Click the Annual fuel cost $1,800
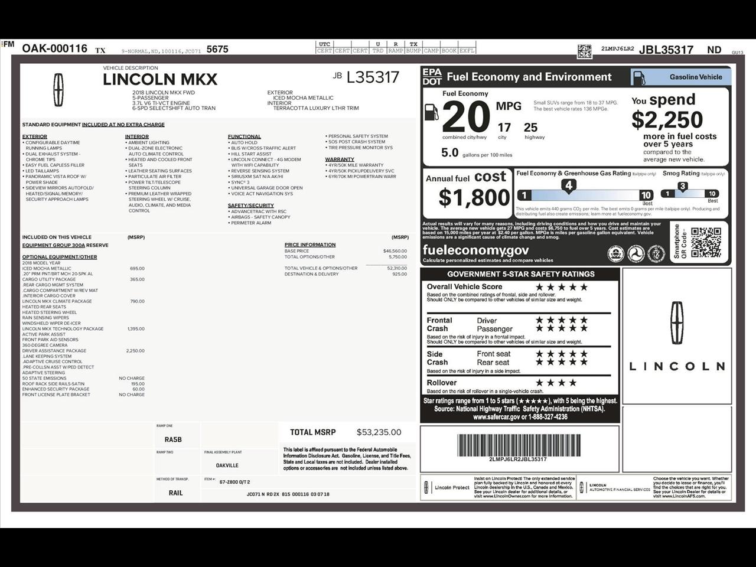 [474, 197]
